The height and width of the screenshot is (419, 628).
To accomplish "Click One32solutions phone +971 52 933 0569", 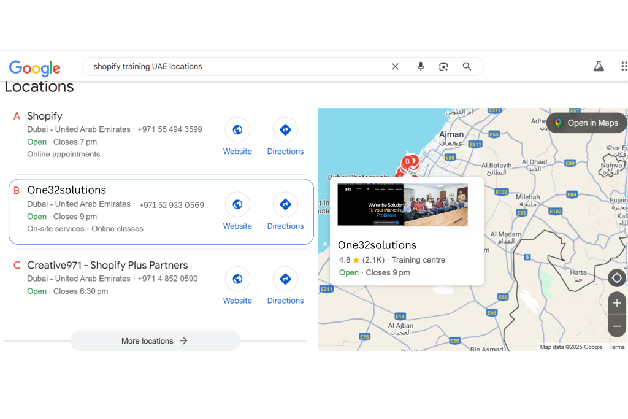I will point(172,205).
